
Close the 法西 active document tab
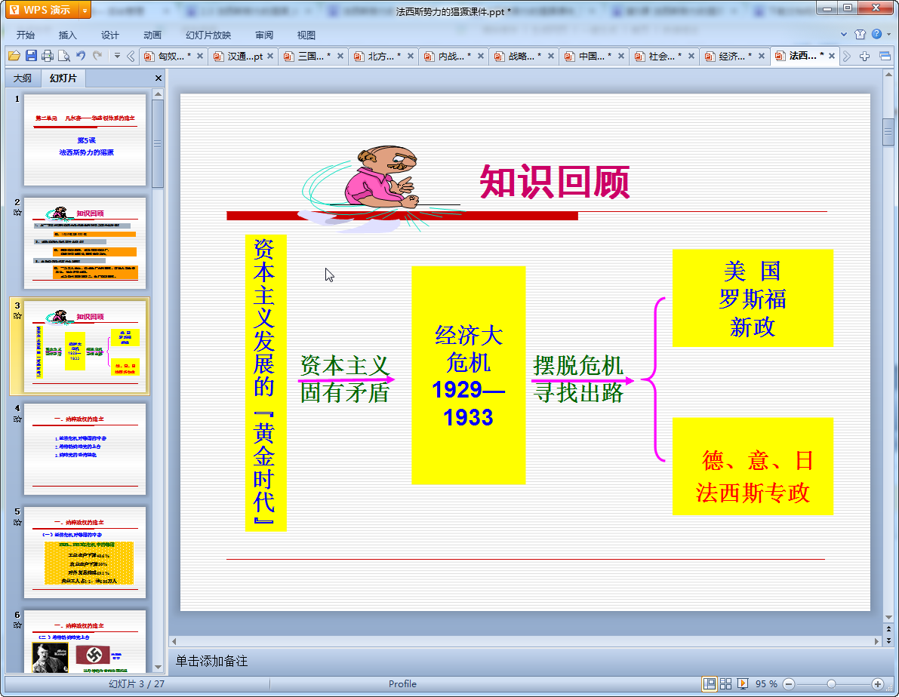point(832,56)
